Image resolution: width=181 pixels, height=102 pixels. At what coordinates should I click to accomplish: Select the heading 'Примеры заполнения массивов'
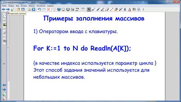click(94, 18)
